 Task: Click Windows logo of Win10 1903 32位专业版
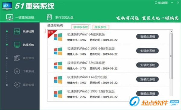click(58, 94)
